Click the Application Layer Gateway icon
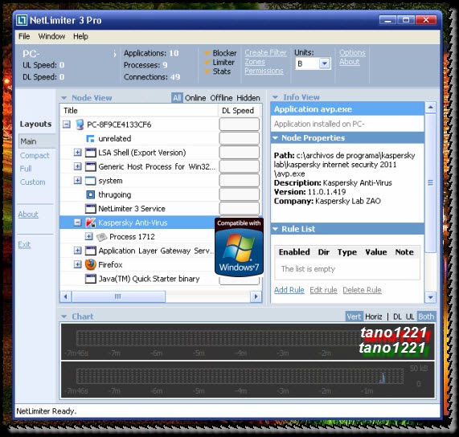This screenshot has height=437, width=459. [91, 251]
